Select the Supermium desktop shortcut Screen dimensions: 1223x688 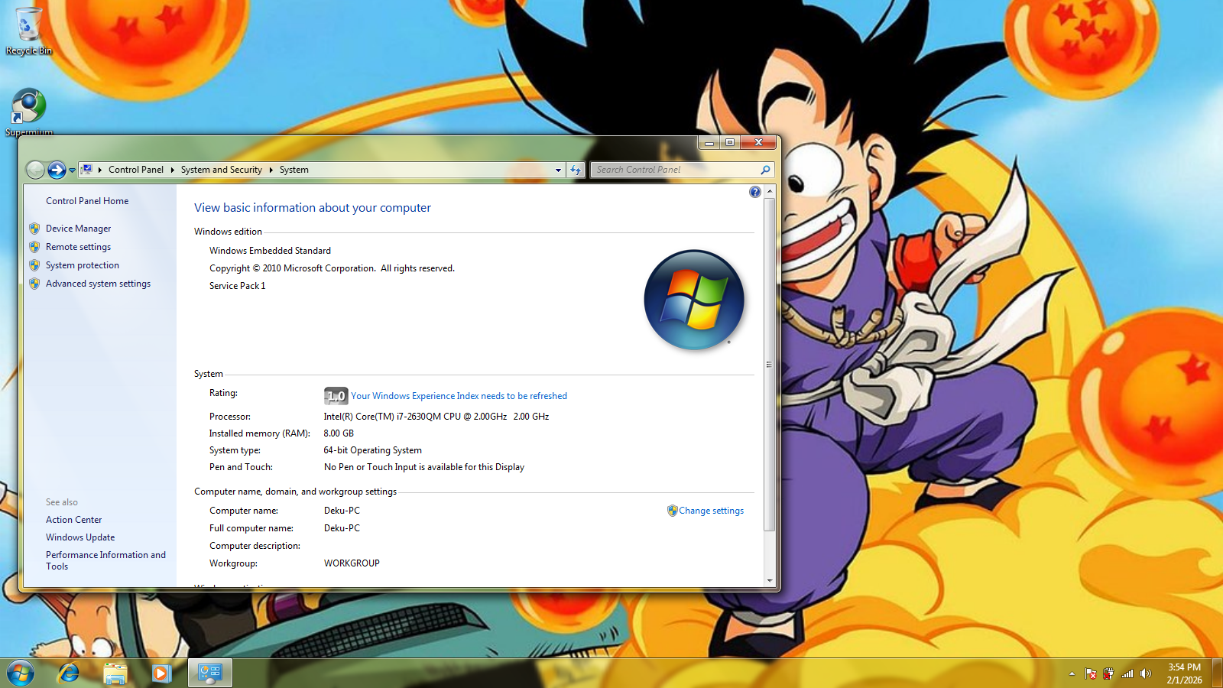pos(29,112)
